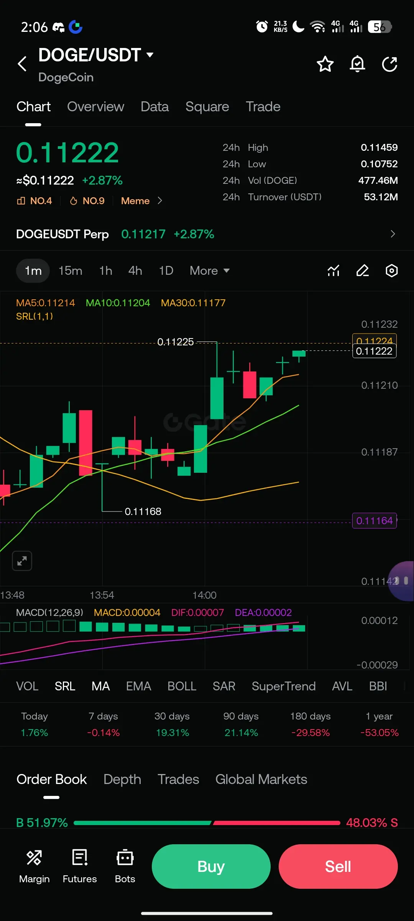Select the Order Book tab
The width and height of the screenshot is (414, 921).
pyautogui.click(x=52, y=779)
